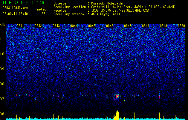Click the 0947 time marker
Screen dimensions: 188x120
(x=128, y=26)
